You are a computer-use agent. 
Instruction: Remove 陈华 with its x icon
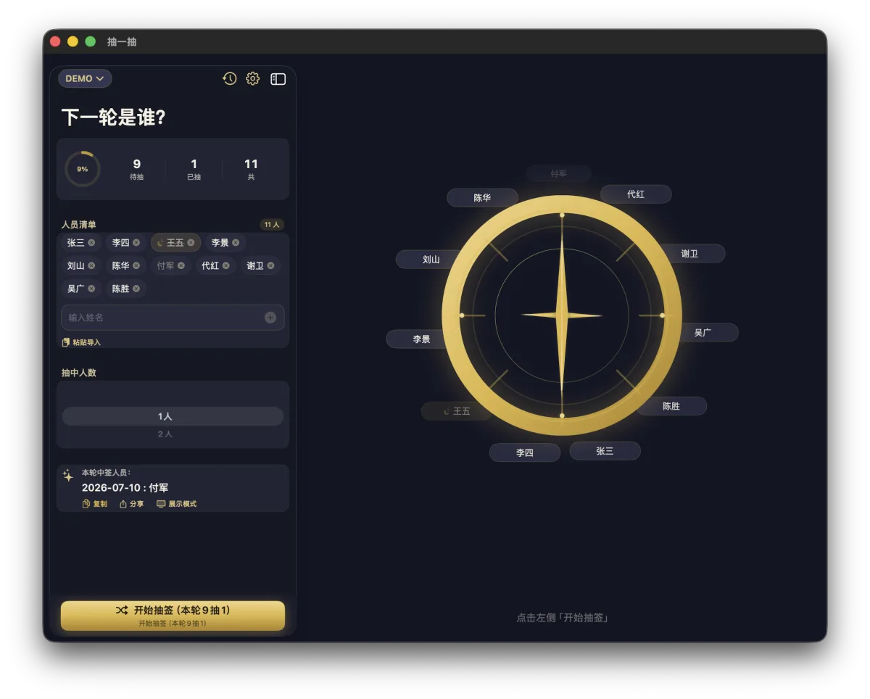[x=136, y=265]
